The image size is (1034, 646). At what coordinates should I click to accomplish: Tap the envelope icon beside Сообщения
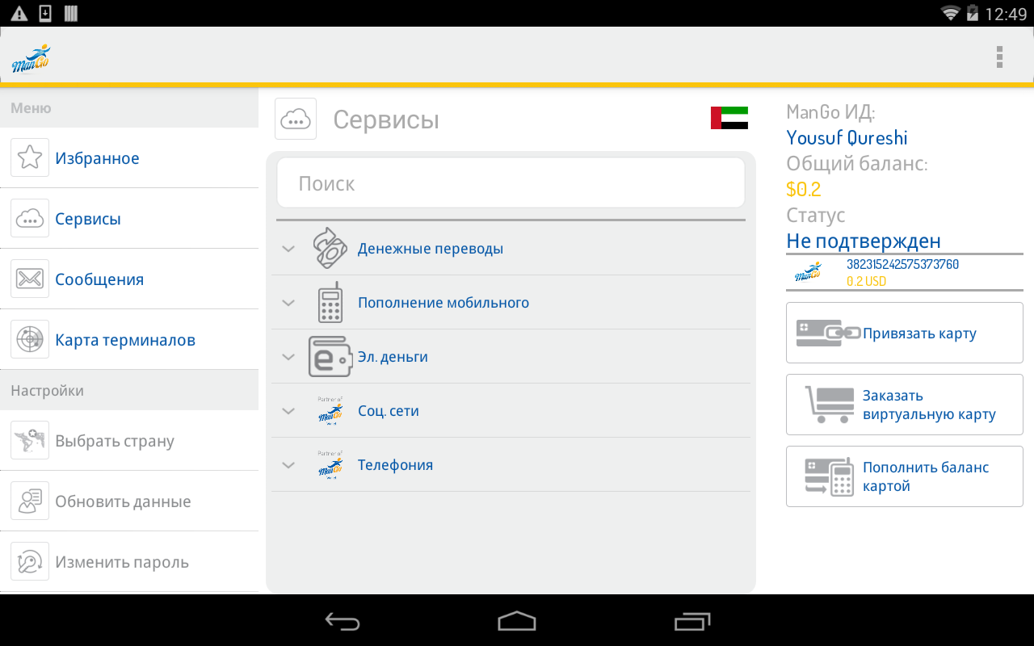(30, 279)
